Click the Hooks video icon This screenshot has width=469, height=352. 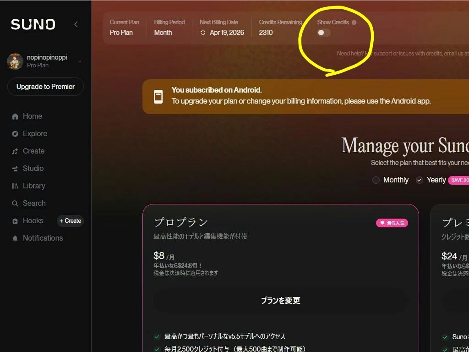pyautogui.click(x=15, y=221)
